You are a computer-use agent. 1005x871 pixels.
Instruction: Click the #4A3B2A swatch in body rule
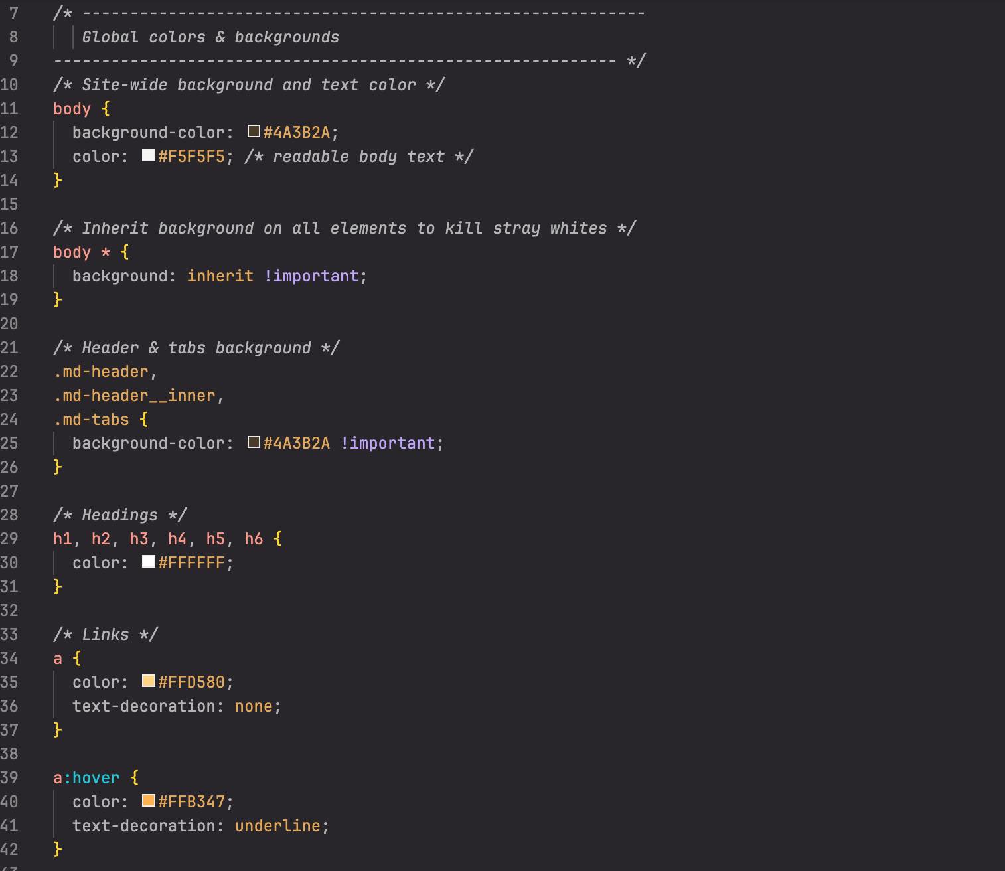pyautogui.click(x=254, y=131)
